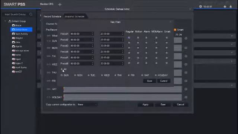This screenshot has height=134, width=238.
Task: Select the Bruce device in tree
Action: 17,25
